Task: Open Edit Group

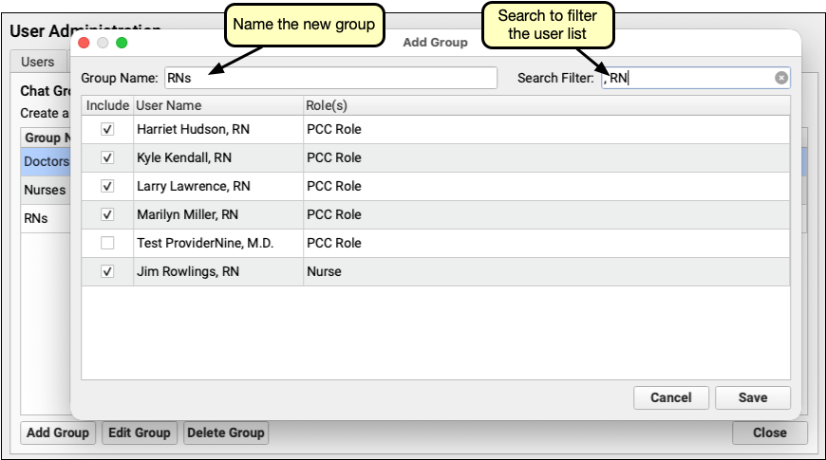Action: tap(140, 432)
